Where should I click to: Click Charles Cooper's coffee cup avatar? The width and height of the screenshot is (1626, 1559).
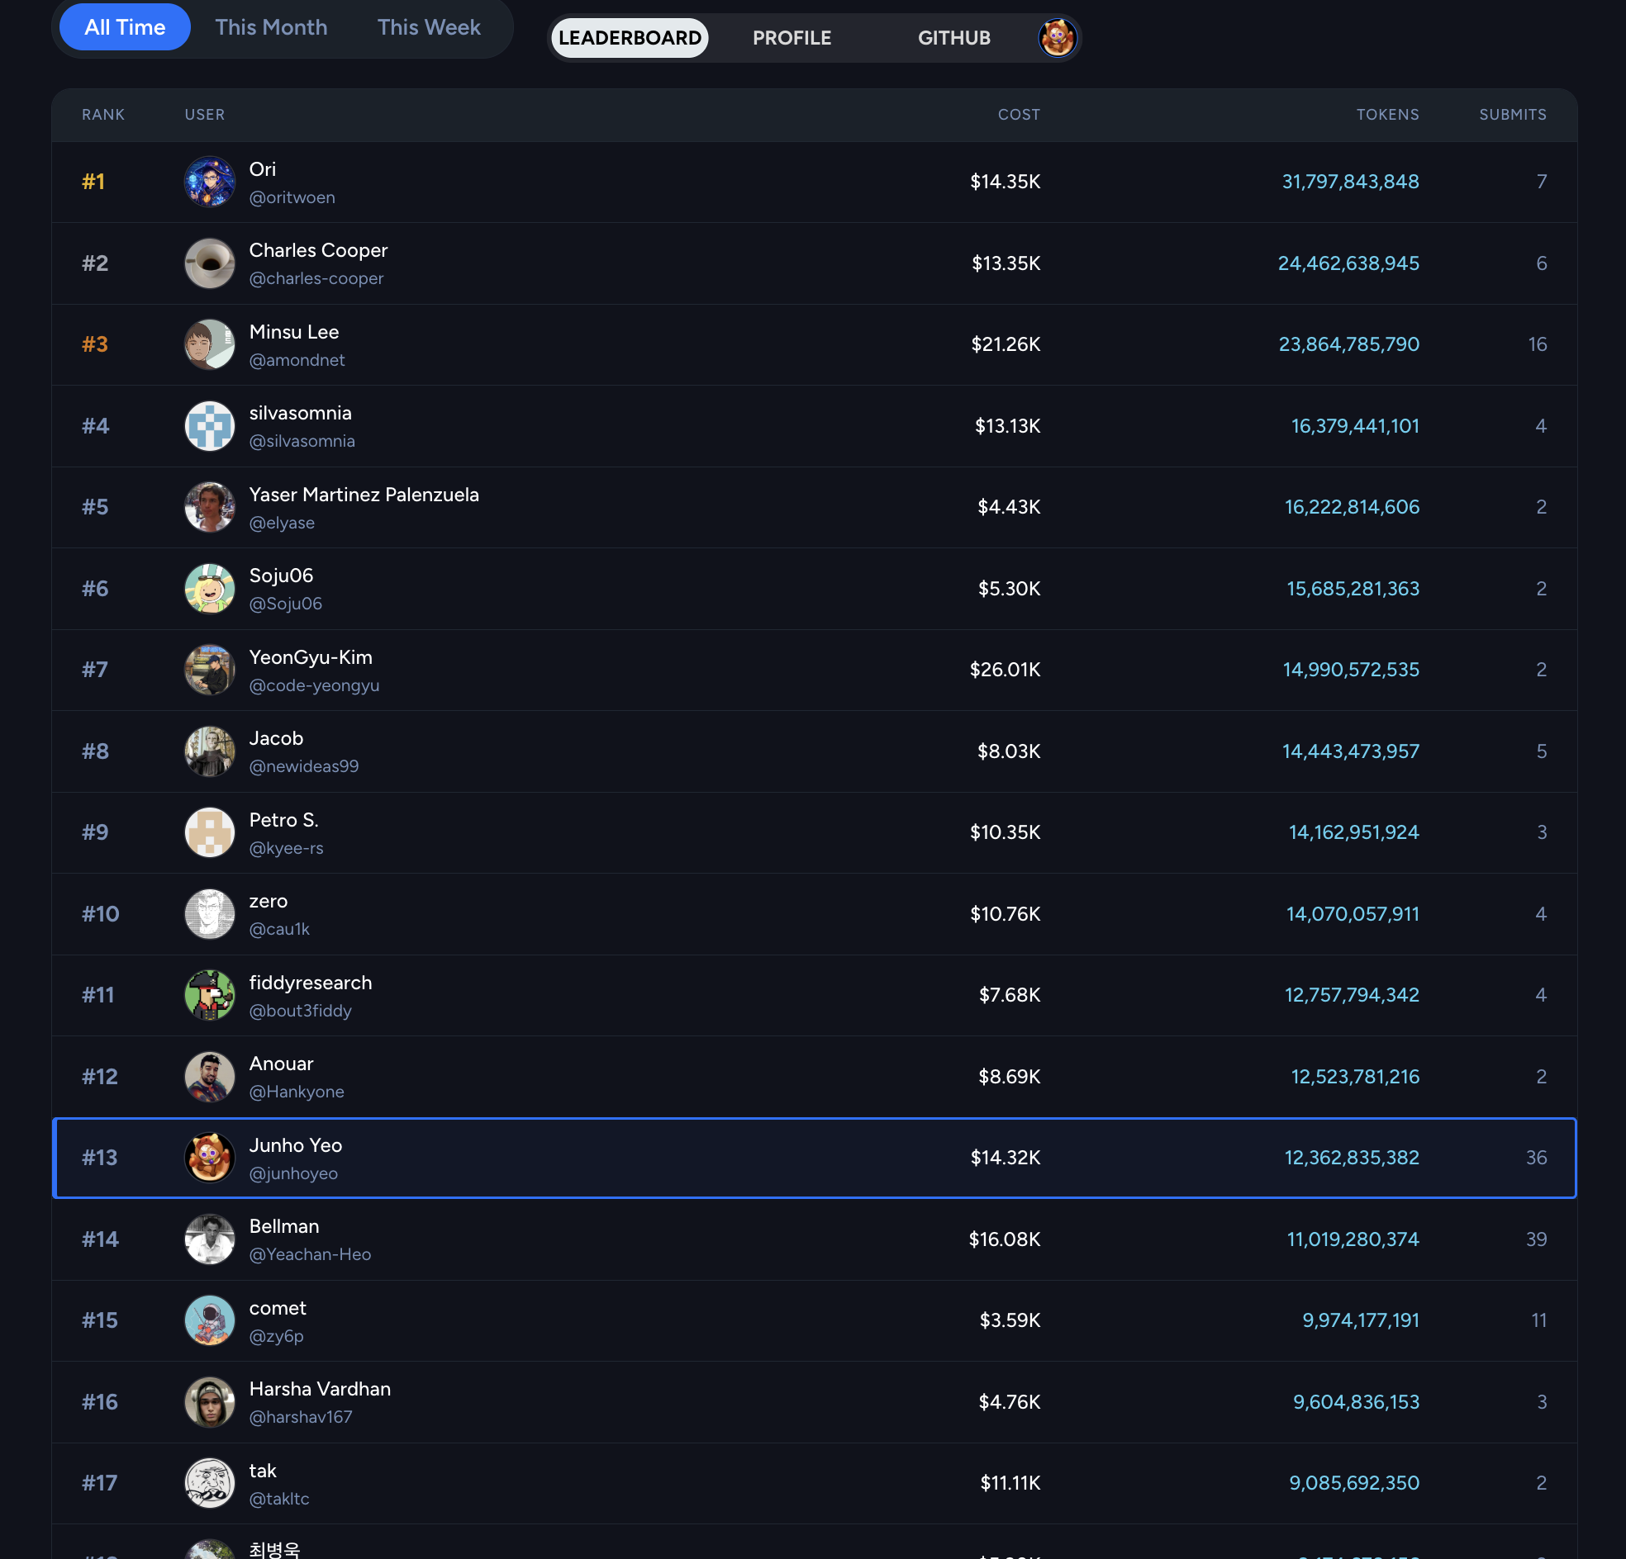[x=209, y=263]
